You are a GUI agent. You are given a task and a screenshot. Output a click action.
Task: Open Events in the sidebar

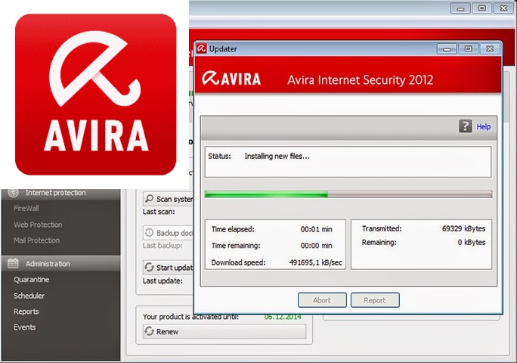click(x=24, y=327)
